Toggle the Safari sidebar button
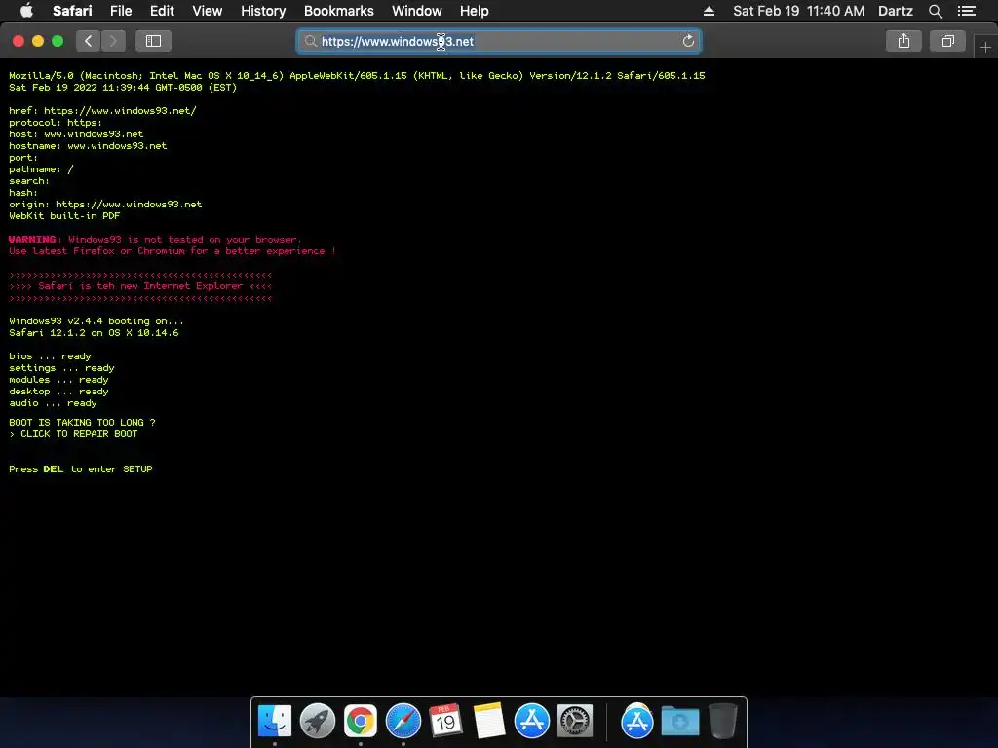 point(153,41)
